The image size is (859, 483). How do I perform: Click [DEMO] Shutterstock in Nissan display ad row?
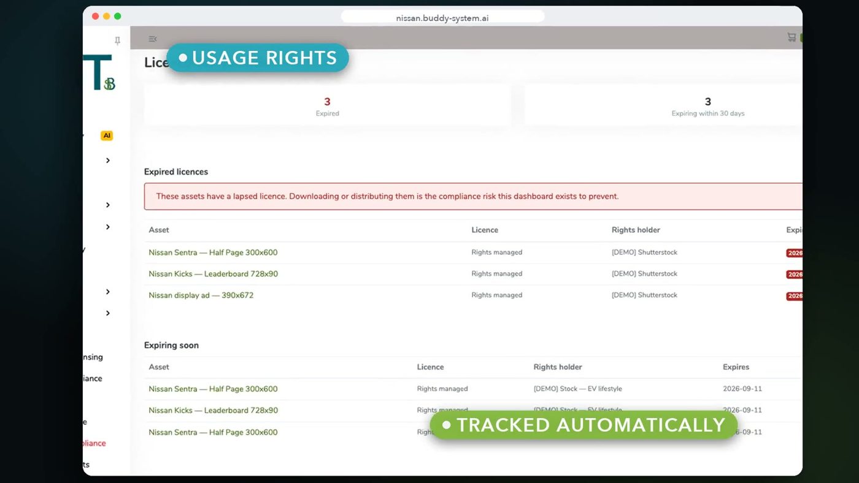pyautogui.click(x=644, y=295)
